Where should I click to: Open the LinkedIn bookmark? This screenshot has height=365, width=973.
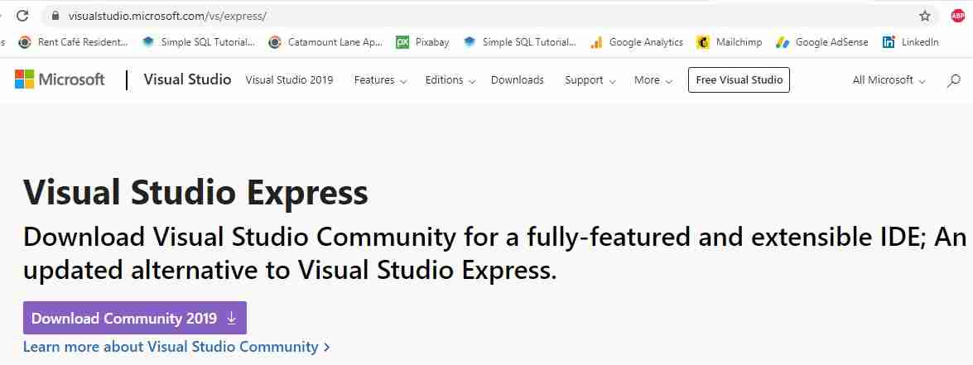click(910, 42)
